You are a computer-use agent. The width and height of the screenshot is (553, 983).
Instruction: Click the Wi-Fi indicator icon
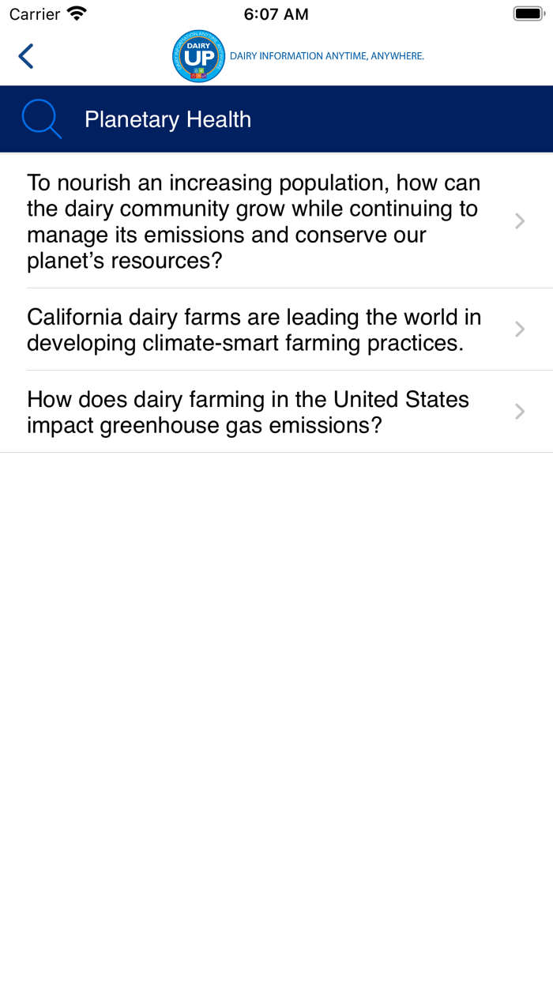click(75, 13)
